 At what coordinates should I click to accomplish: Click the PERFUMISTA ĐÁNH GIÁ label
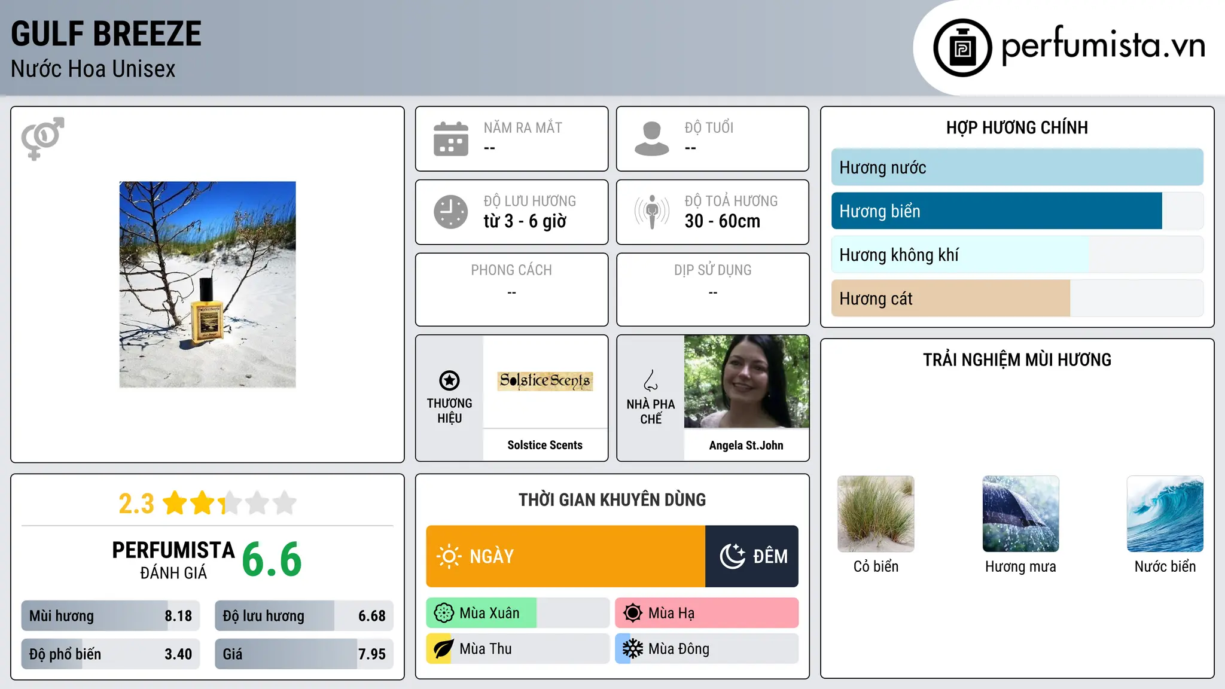pyautogui.click(x=173, y=560)
